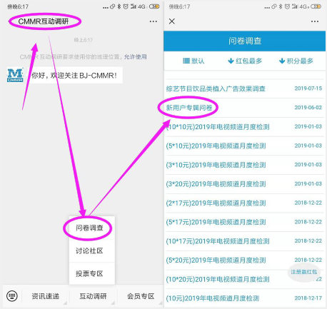The image size is (327, 309).
Task: Sort by 默认 list icon
Action: click(x=186, y=61)
